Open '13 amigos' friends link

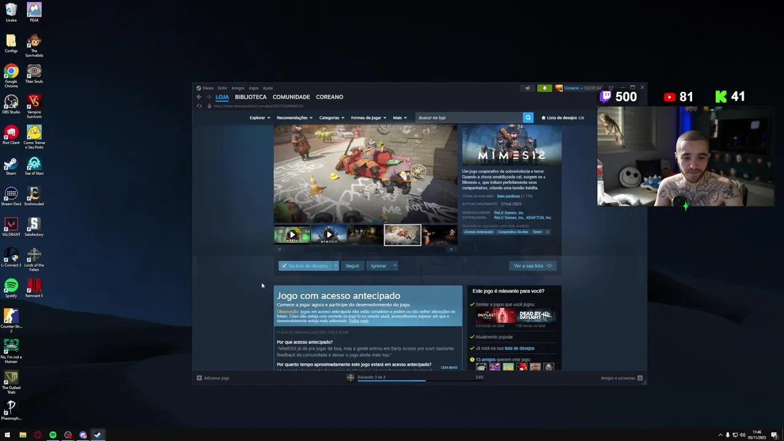coord(486,360)
